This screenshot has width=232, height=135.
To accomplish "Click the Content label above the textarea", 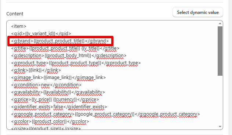I will [15, 14].
